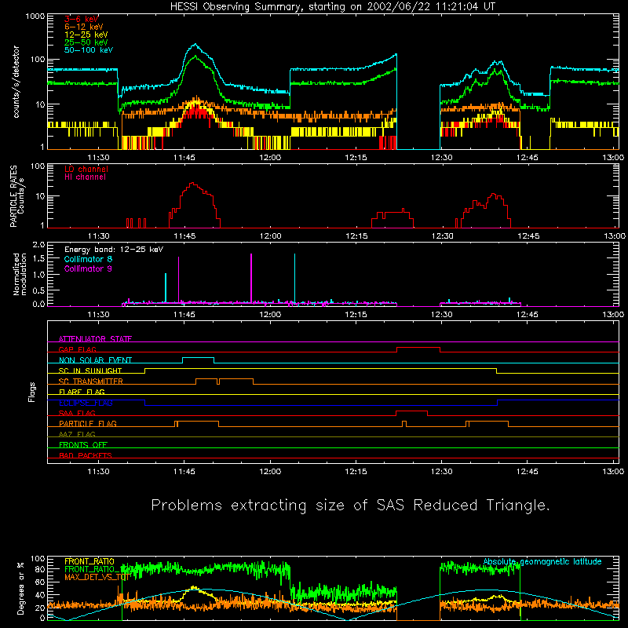Select the orange MAX_DET_VS_TOT legend label
This screenshot has width=628, height=628.
97,577
